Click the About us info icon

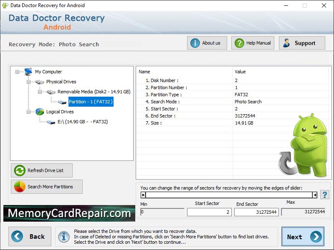tap(195, 42)
